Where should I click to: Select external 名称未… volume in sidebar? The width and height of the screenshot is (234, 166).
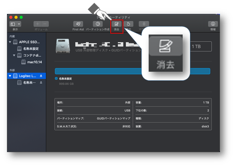pos(27,82)
